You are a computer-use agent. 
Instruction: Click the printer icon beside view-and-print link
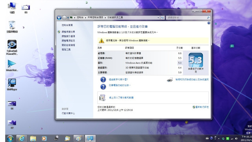click(x=170, y=80)
